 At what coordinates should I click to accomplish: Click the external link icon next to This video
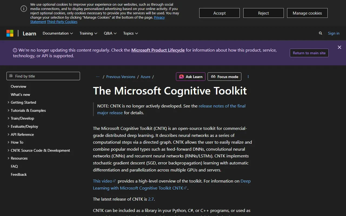coord(114,180)
